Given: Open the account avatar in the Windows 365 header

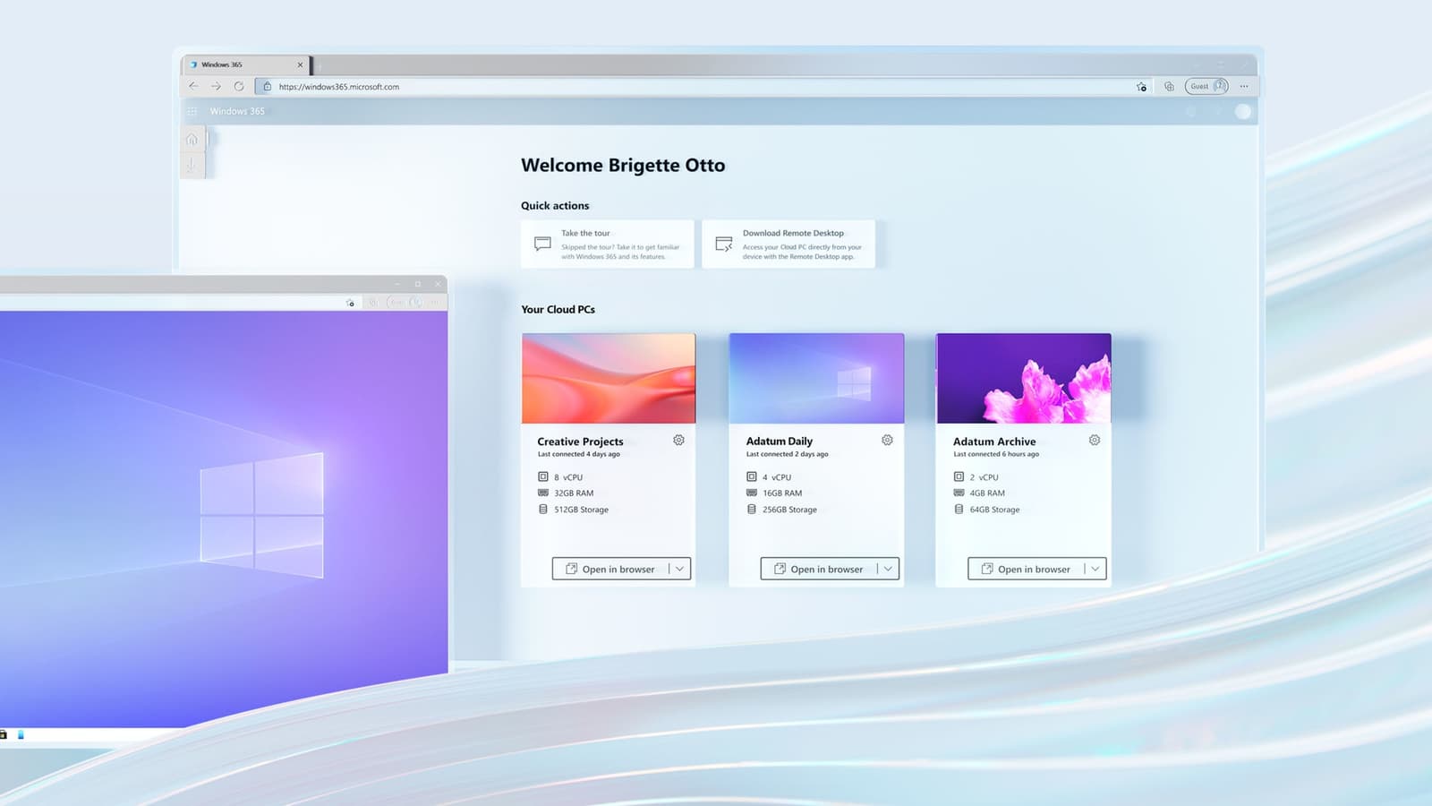Looking at the screenshot, I should (x=1243, y=111).
